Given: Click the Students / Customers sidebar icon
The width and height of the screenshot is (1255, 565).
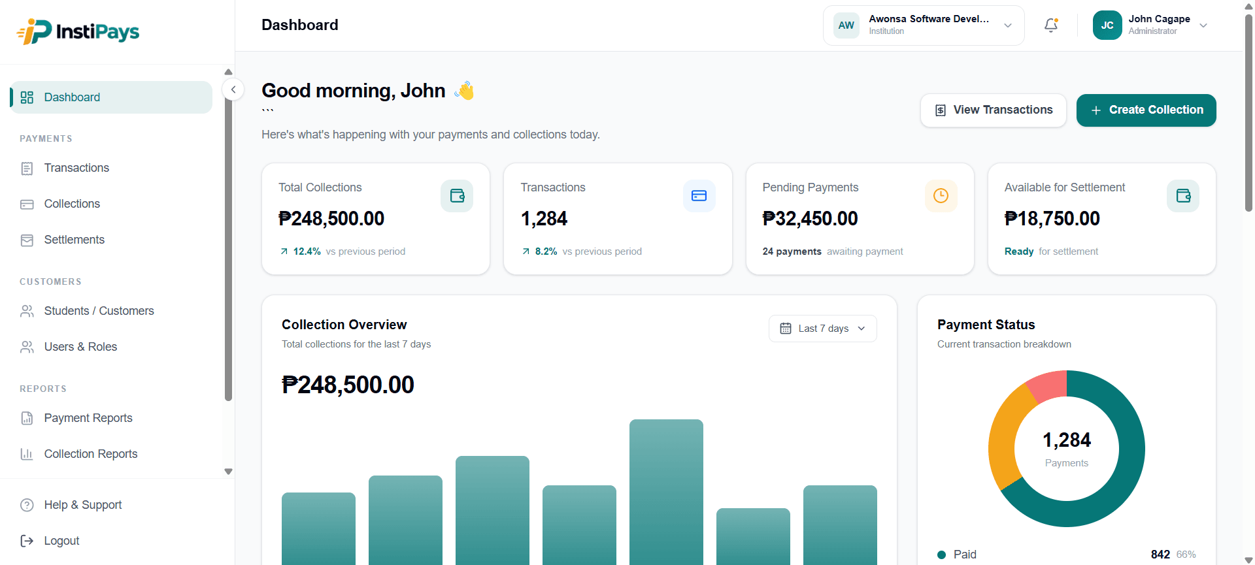Looking at the screenshot, I should (x=27, y=312).
